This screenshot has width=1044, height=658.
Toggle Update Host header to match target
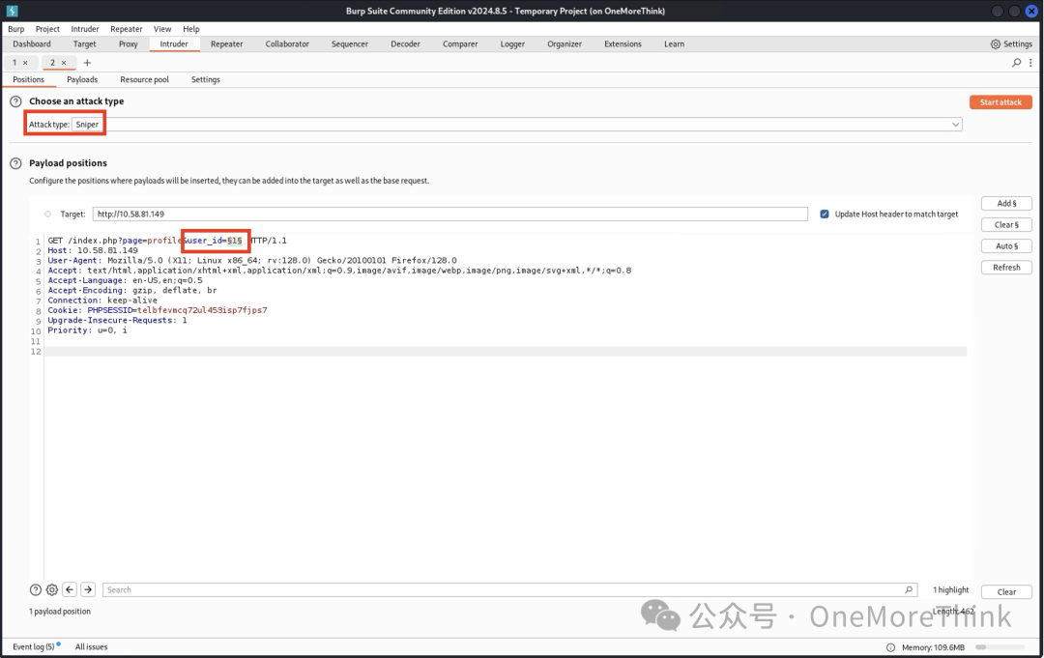click(825, 215)
